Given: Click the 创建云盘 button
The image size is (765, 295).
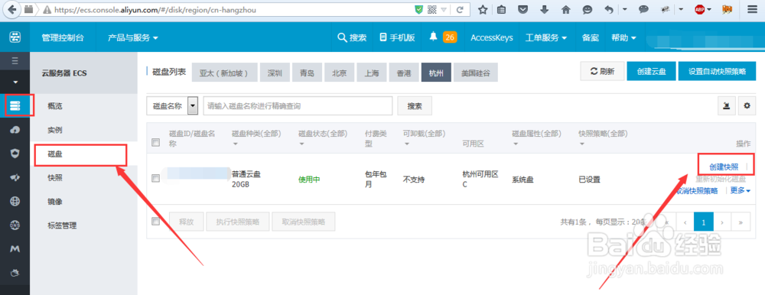Looking at the screenshot, I should 651,71.
